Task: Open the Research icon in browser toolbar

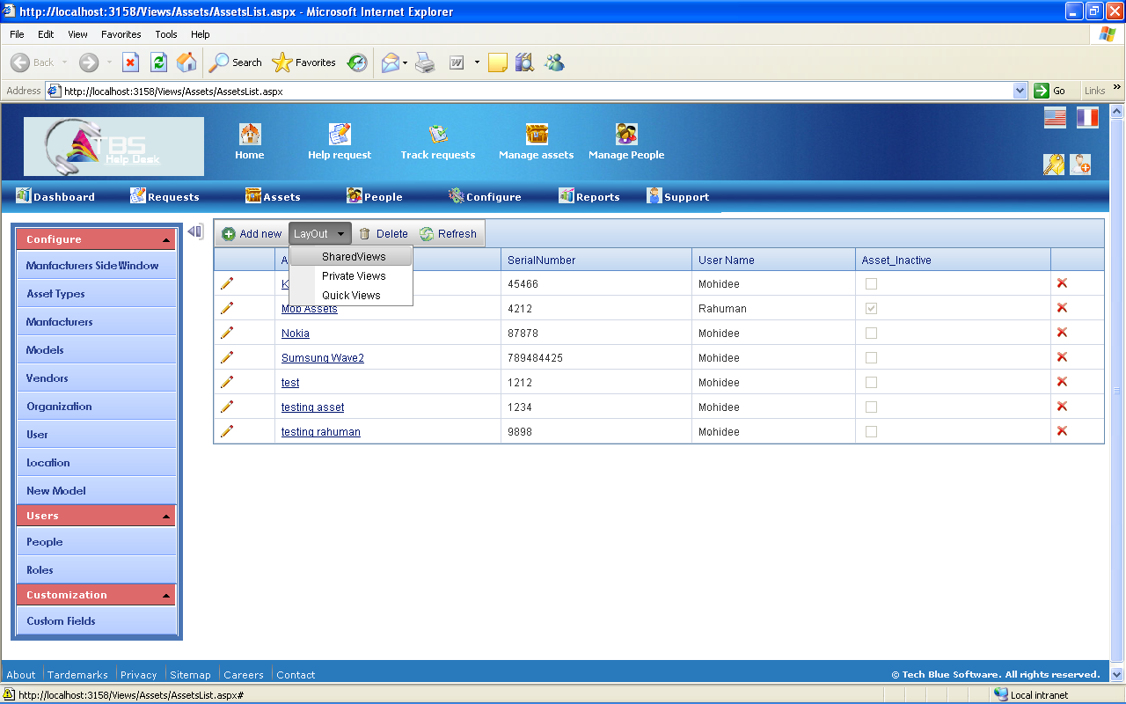Action: tap(524, 62)
